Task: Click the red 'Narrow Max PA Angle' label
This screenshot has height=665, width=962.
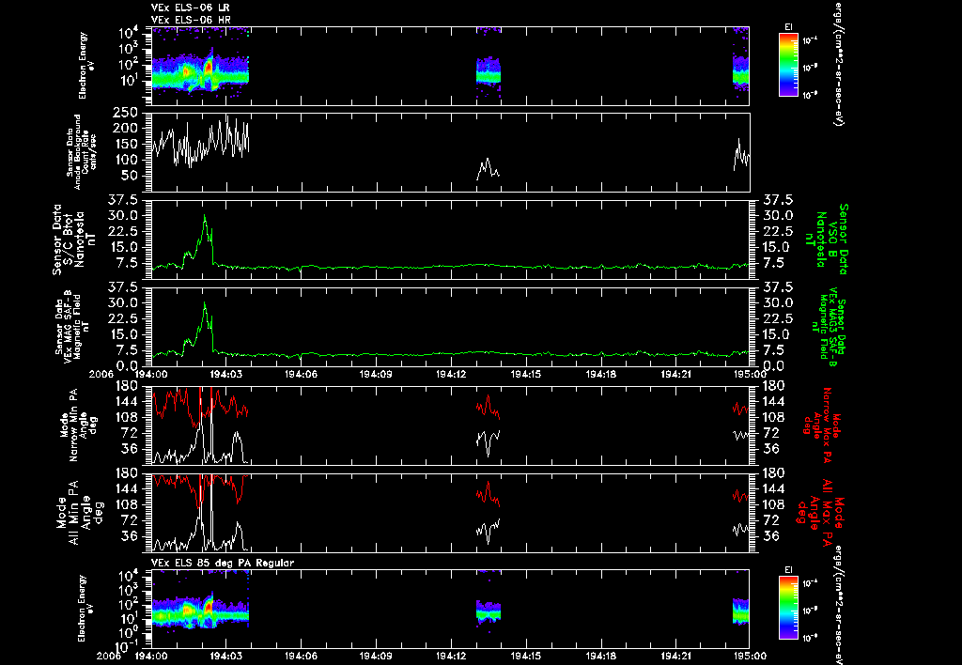Action: coord(823,425)
